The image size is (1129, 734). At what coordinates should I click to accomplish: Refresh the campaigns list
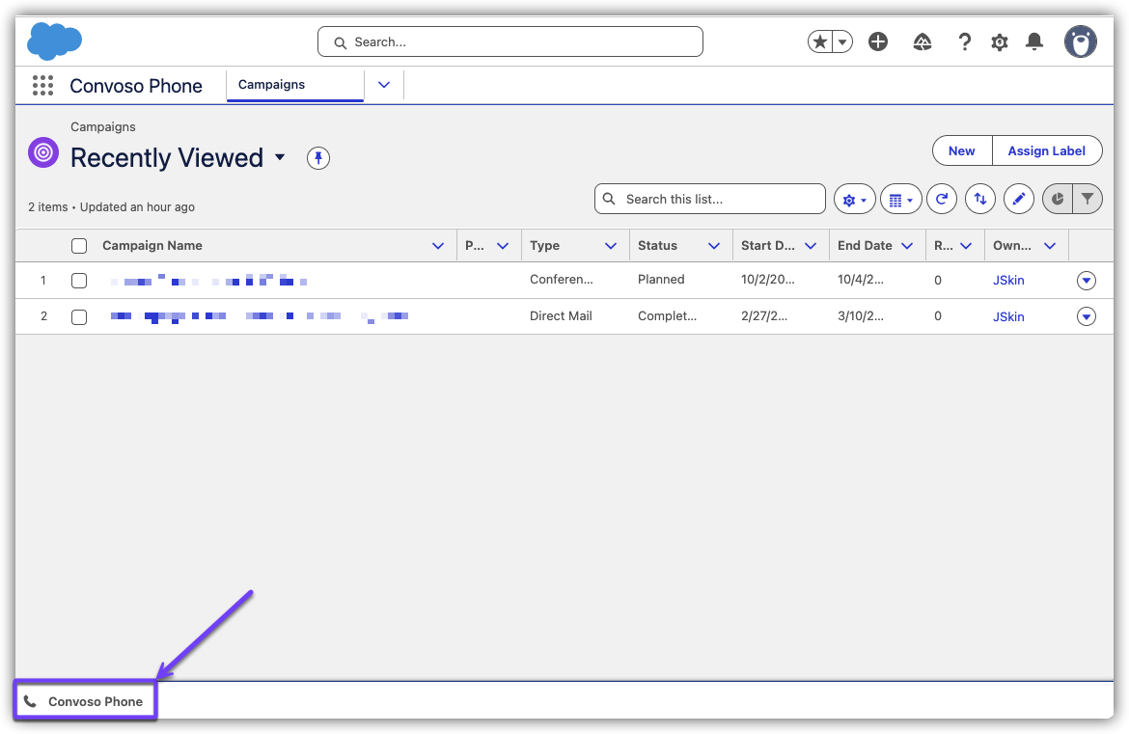click(942, 200)
